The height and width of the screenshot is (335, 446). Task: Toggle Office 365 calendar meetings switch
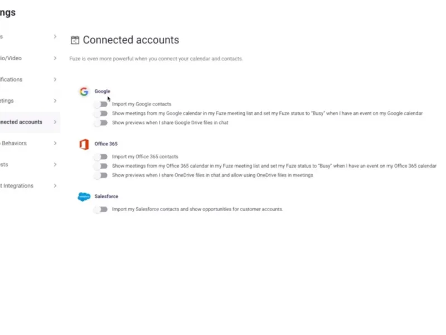[x=101, y=166]
